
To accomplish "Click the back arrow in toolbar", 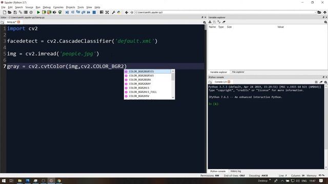I will [x=127, y=12].
